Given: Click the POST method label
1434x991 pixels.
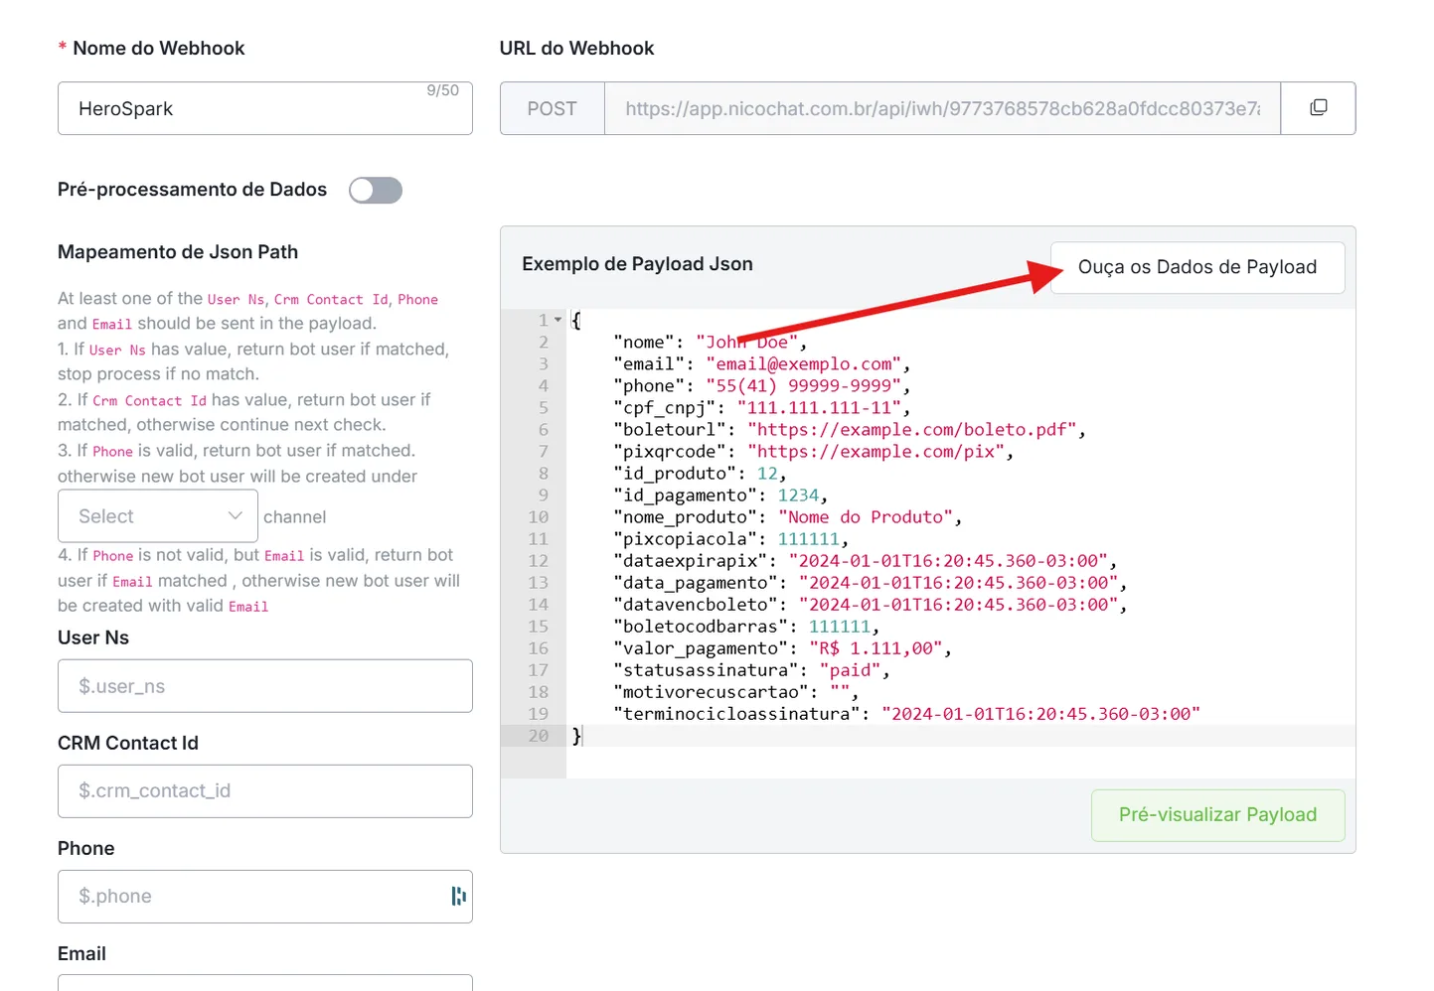Looking at the screenshot, I should click(x=553, y=108).
